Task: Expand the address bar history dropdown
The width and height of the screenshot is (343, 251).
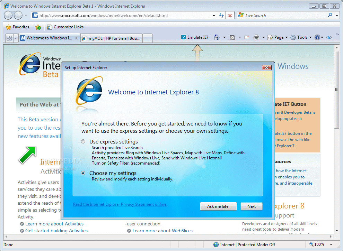Action: click(x=214, y=16)
